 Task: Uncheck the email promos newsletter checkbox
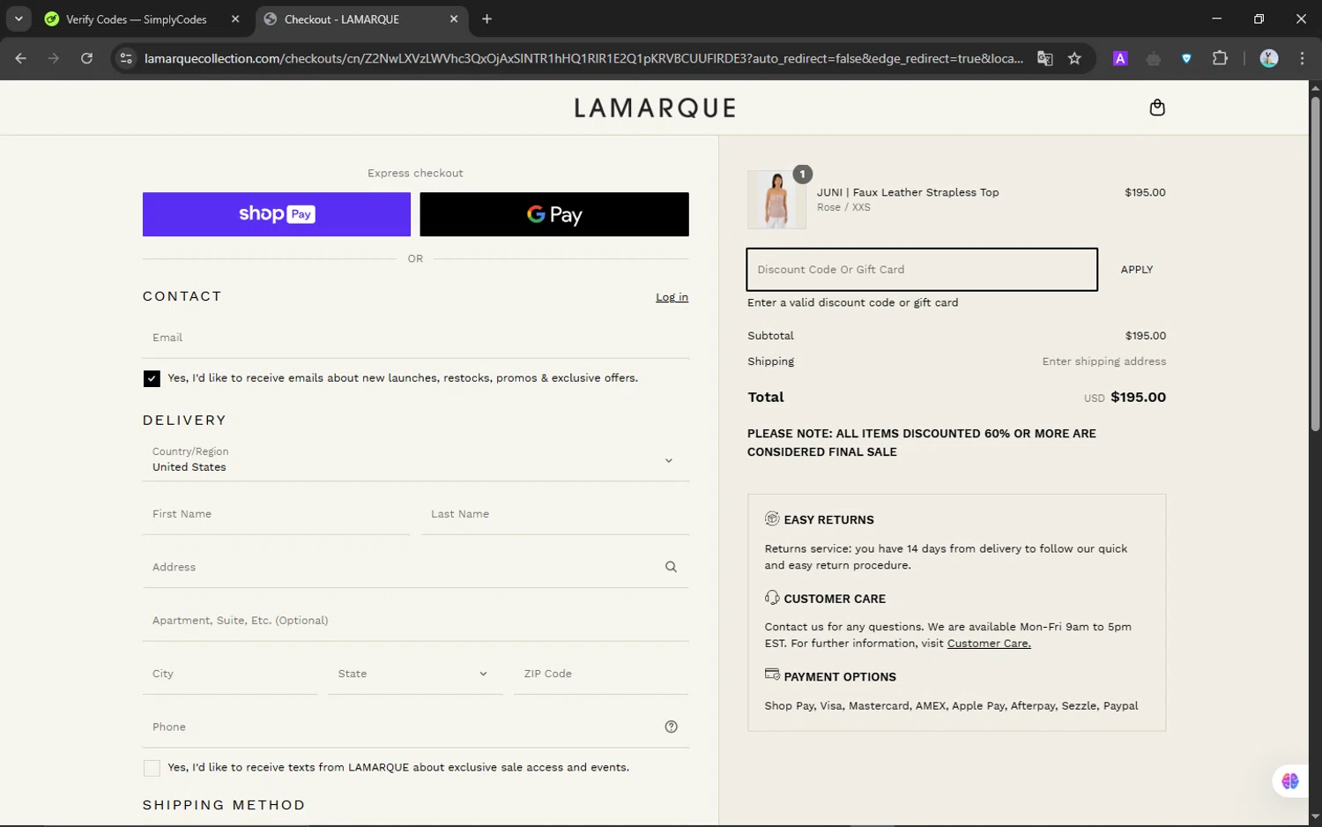152,378
